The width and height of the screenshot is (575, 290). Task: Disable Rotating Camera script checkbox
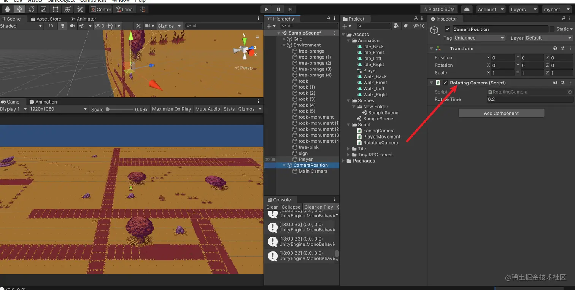click(x=445, y=83)
